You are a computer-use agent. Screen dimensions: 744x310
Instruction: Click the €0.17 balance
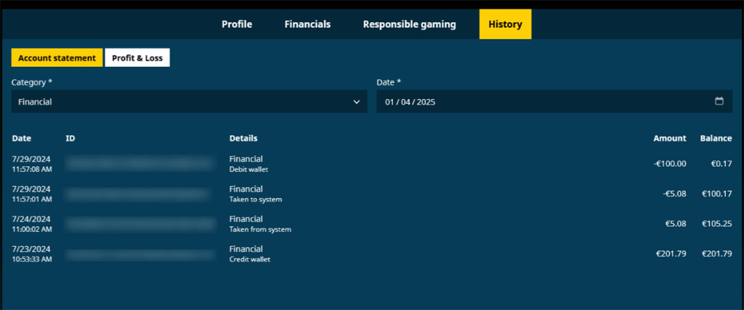click(722, 164)
